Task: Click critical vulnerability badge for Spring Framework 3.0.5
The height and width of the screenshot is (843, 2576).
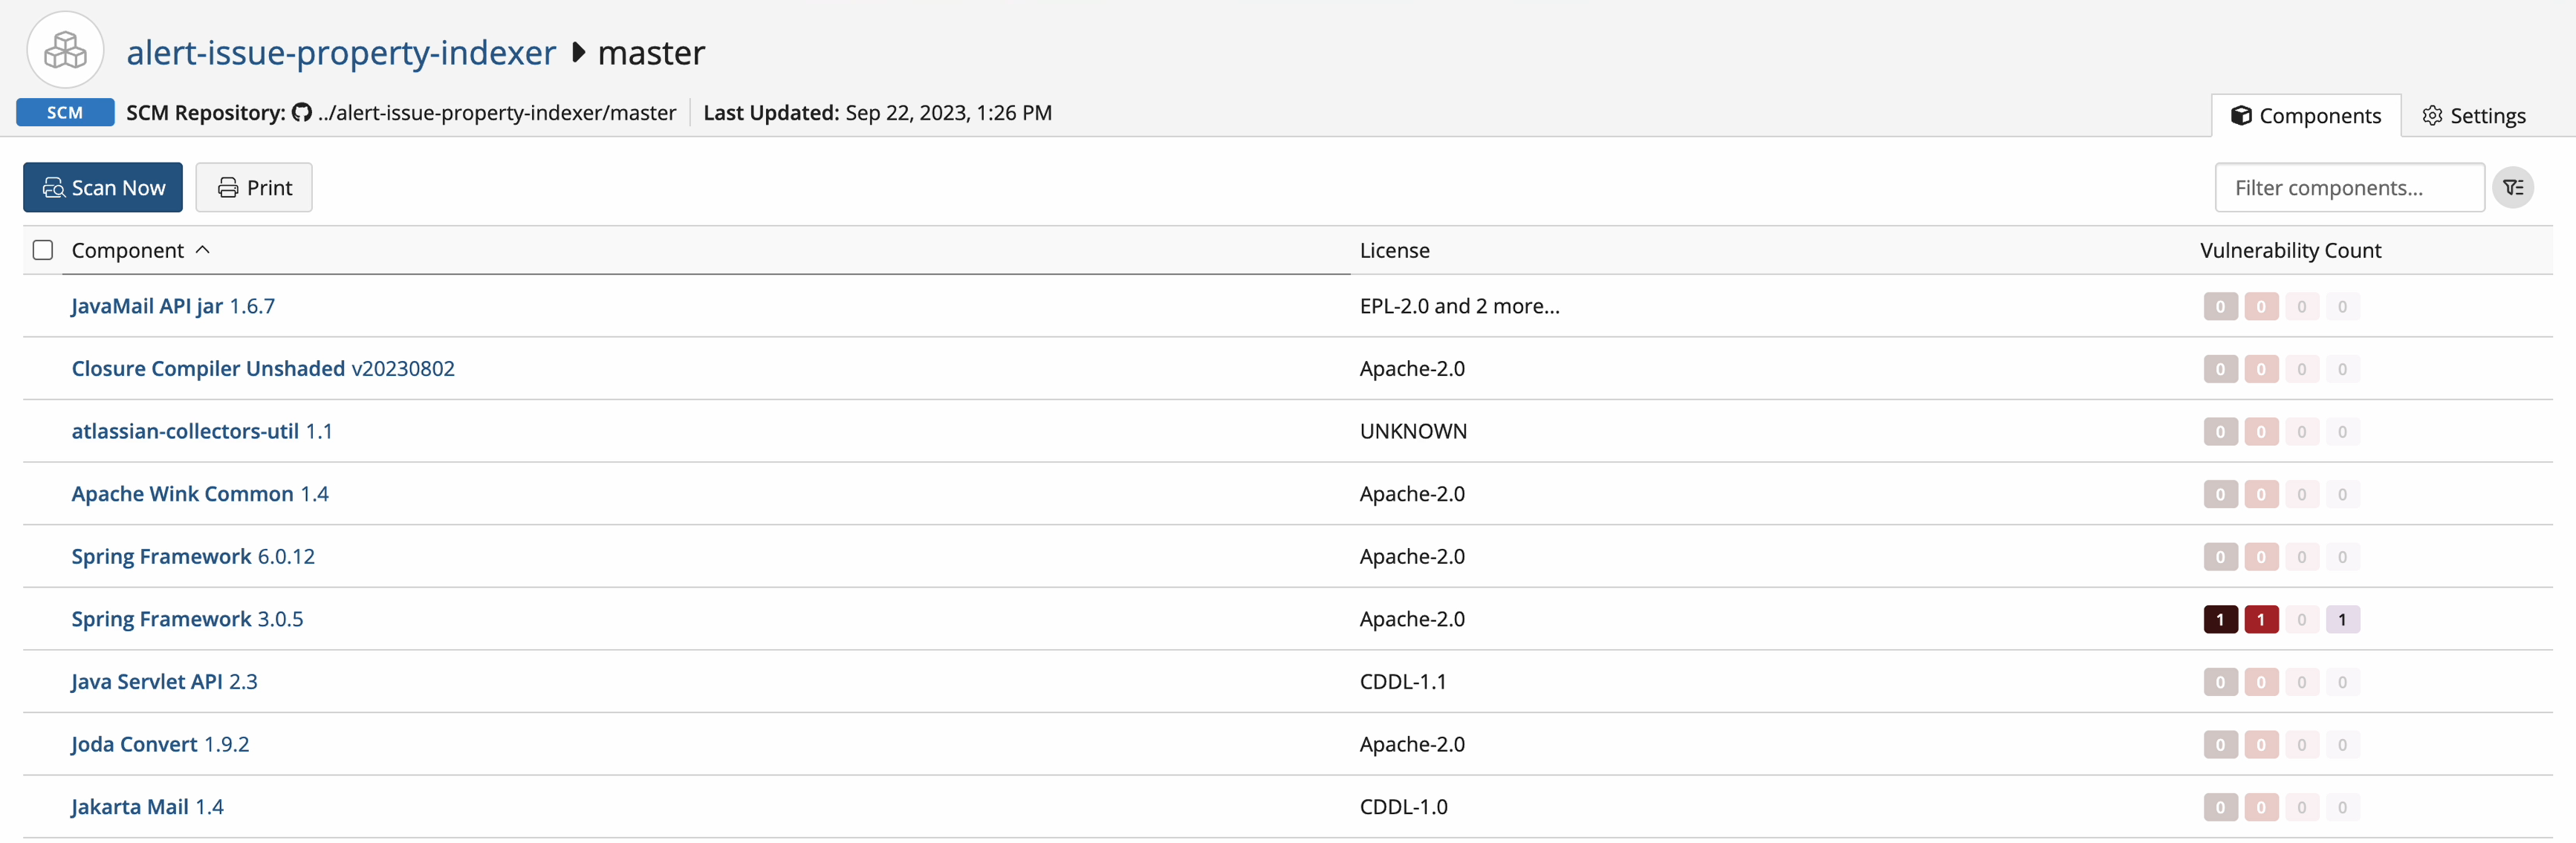Action: [2220, 620]
